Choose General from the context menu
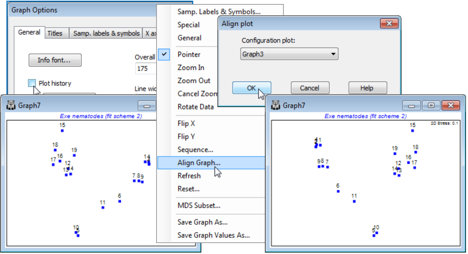Viewport: 468px width, 254px height. [x=189, y=38]
